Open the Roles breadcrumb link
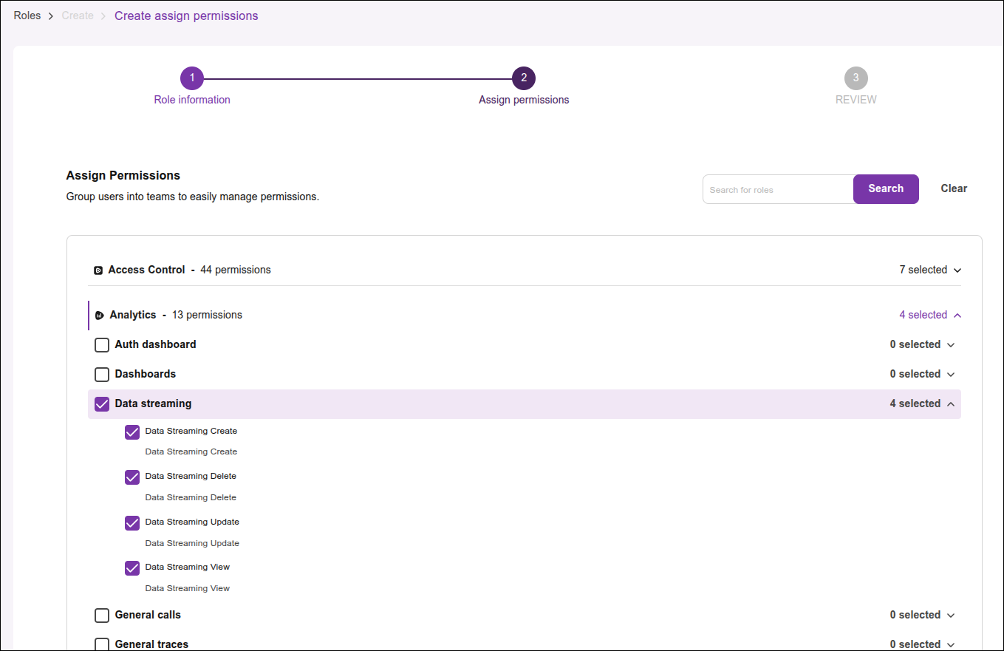1004x651 pixels. pos(27,15)
